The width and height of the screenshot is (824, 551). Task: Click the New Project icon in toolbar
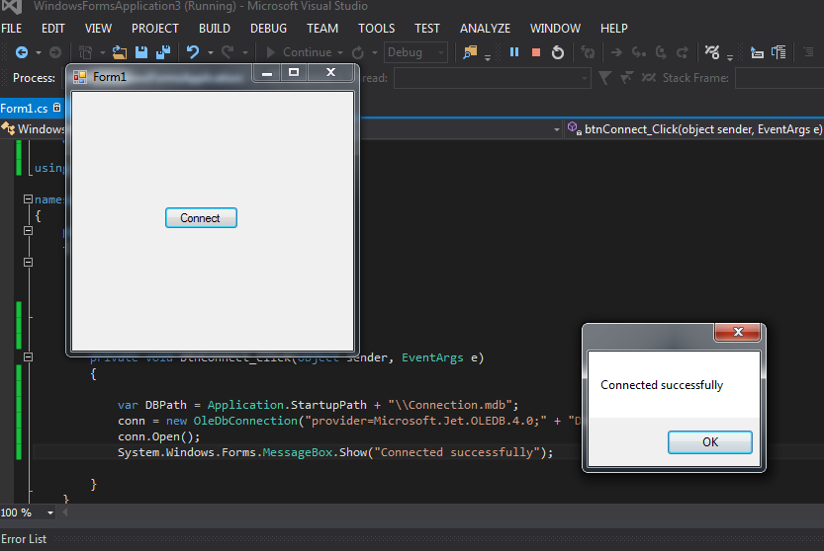coord(86,52)
